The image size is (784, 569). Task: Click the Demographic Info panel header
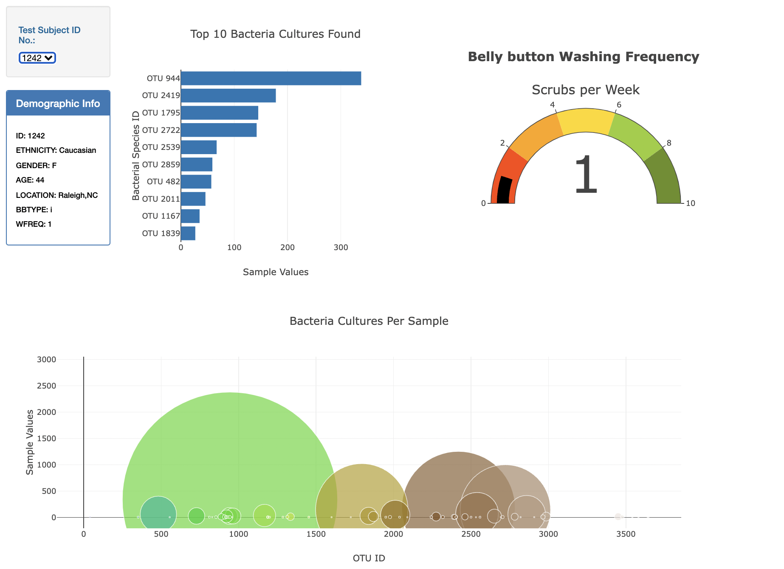58,103
